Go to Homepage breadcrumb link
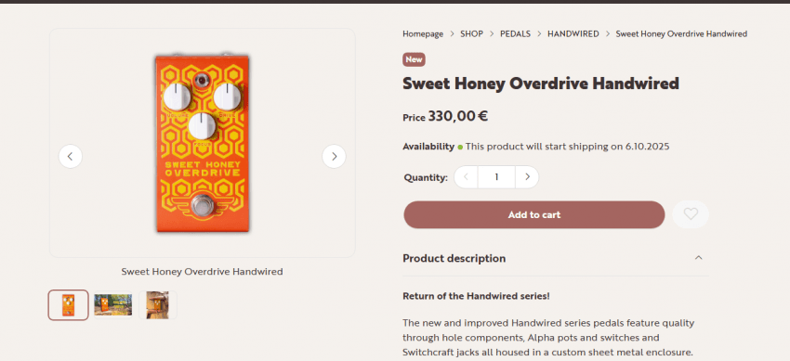 point(423,33)
